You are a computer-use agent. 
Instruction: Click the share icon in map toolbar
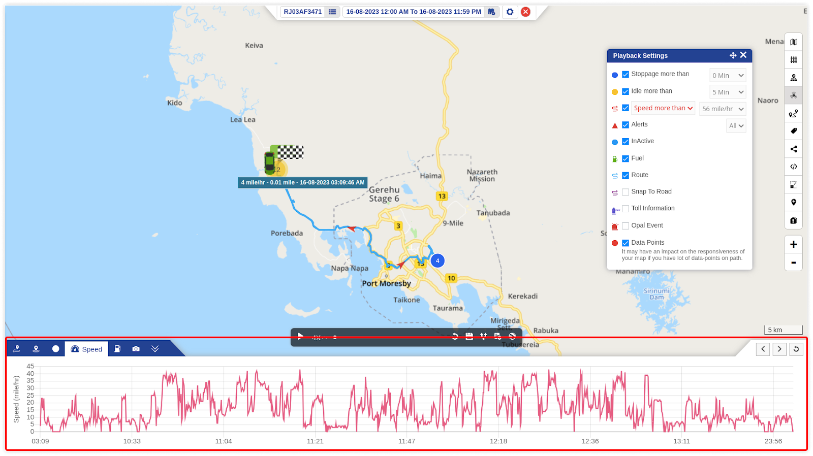[x=794, y=149]
